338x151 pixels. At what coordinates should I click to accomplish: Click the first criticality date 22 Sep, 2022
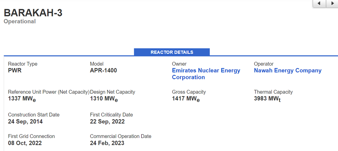tap(107, 122)
